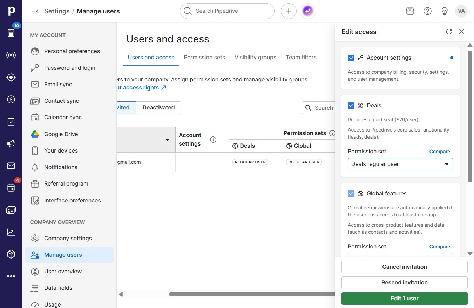474x308 pixels.
Task: Open Contacts card icon in left rail
Action: [x=11, y=210]
